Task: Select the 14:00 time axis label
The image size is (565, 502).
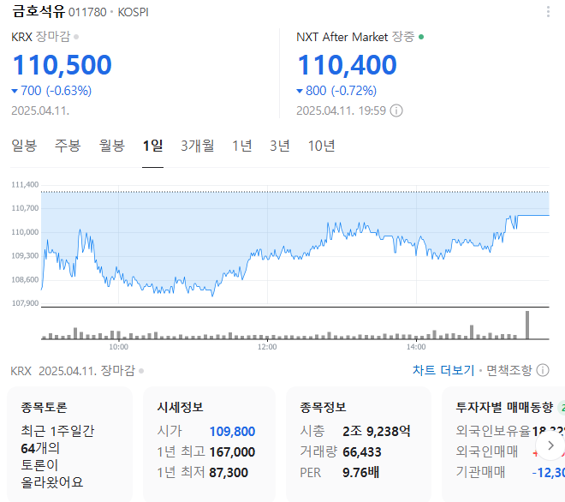Action: (416, 347)
